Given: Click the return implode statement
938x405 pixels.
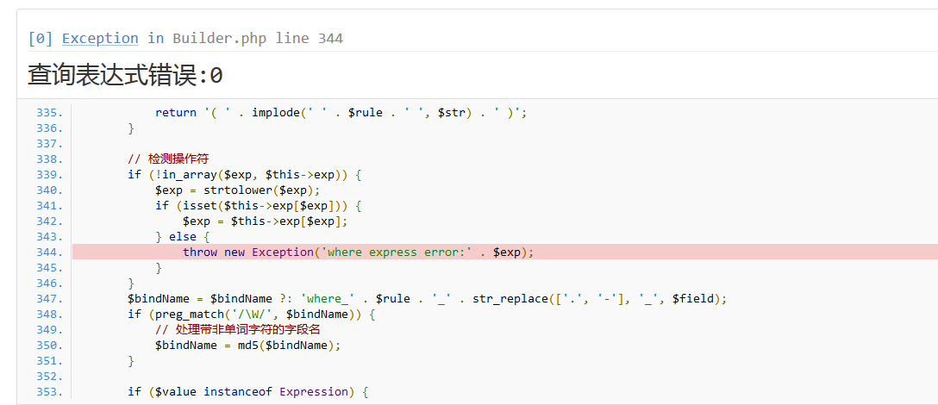Looking at the screenshot, I should click(341, 112).
